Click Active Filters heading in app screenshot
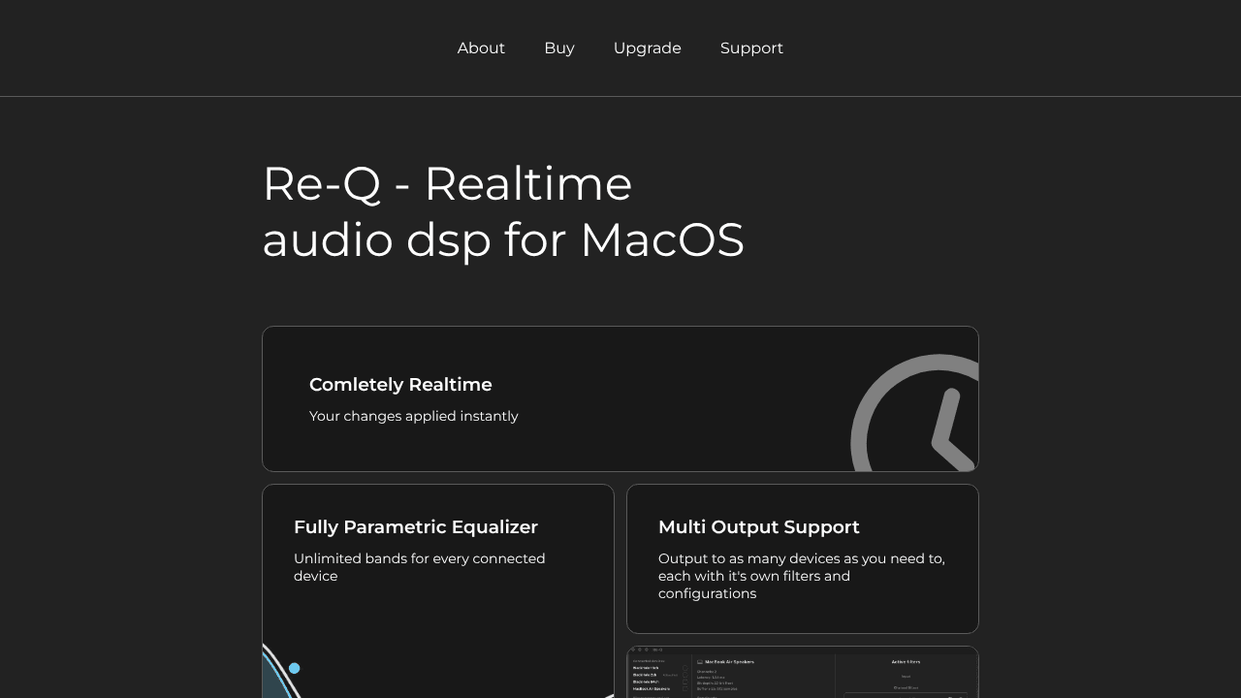The width and height of the screenshot is (1241, 698). click(906, 662)
